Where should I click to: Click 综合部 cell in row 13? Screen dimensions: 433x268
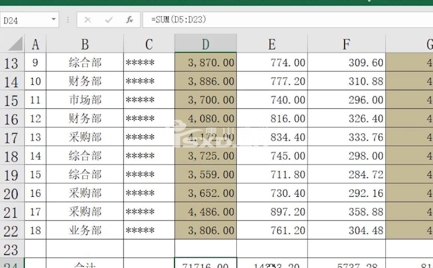tap(85, 63)
